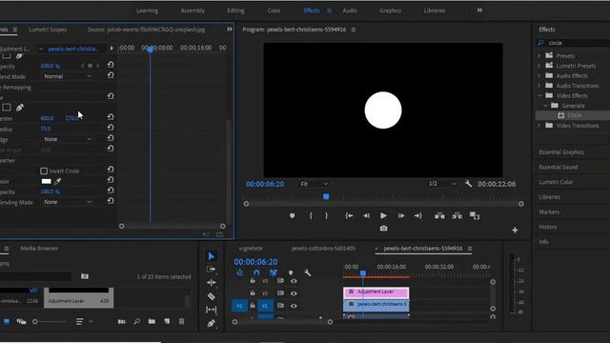Screen dimensions: 610x343
Task: Switch to Audio workspace
Action: click(x=350, y=10)
